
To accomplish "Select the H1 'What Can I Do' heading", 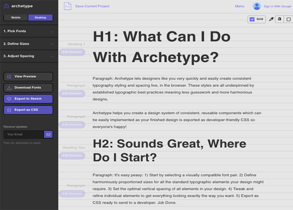I will click(162, 46).
